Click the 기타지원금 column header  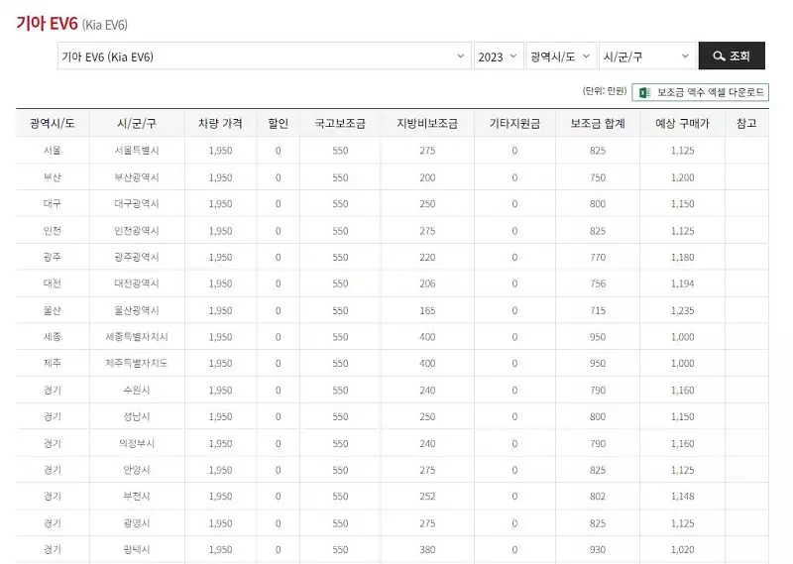514,124
